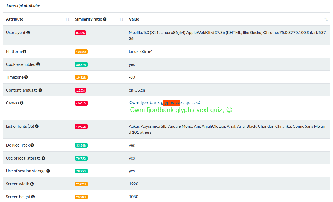333x202 pixels.
Task: Sort table by Attribute column arrows
Action: pos(67,19)
